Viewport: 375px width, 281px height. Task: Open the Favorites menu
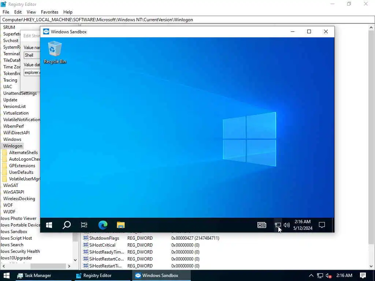click(x=49, y=12)
